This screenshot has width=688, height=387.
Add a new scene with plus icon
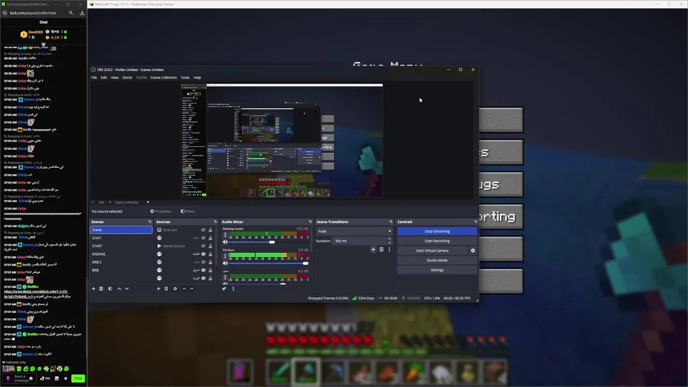point(94,289)
